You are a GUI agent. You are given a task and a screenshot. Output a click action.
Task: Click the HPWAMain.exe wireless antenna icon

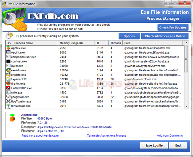click(x=8, y=105)
